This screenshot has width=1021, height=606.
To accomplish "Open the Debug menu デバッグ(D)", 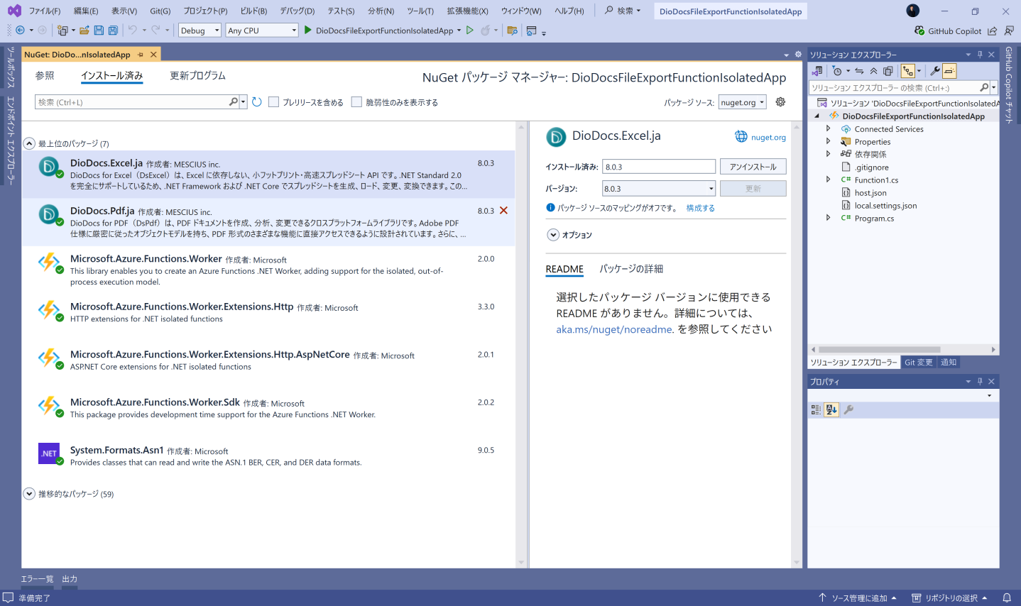I will pyautogui.click(x=297, y=11).
